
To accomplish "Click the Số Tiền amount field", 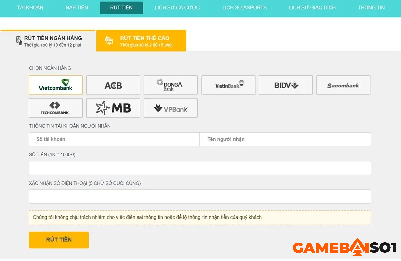I will (x=200, y=168).
